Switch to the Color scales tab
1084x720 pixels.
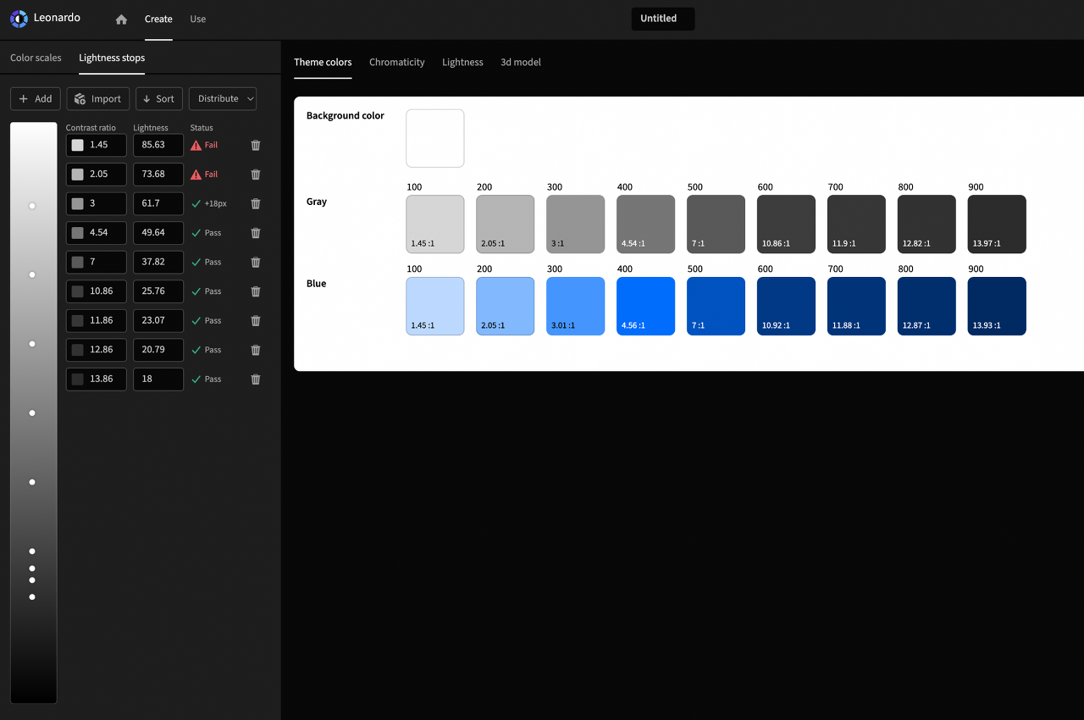pos(36,58)
